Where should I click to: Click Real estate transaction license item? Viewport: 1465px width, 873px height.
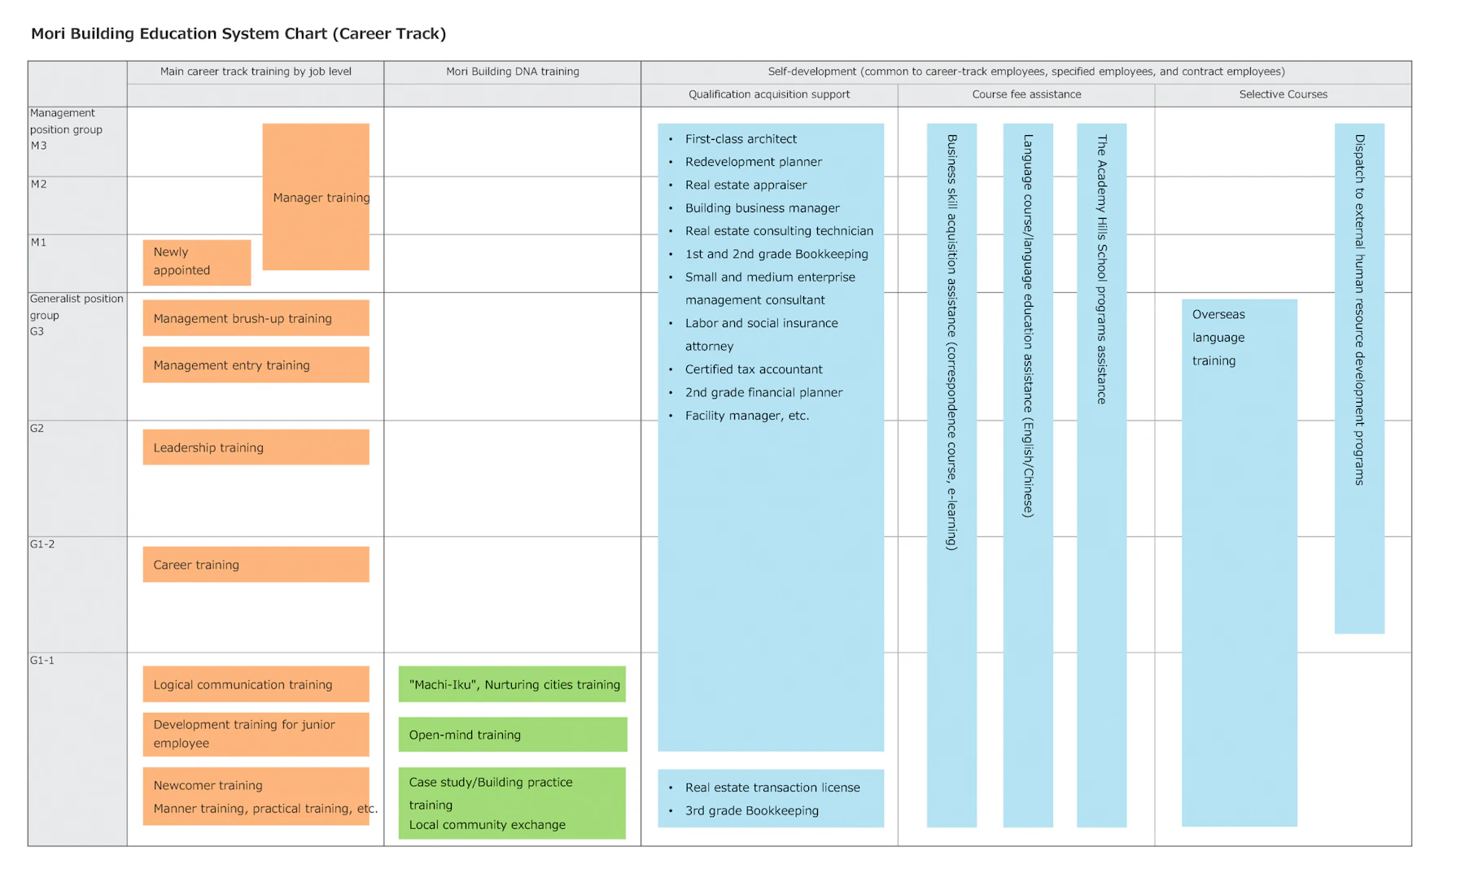click(772, 788)
